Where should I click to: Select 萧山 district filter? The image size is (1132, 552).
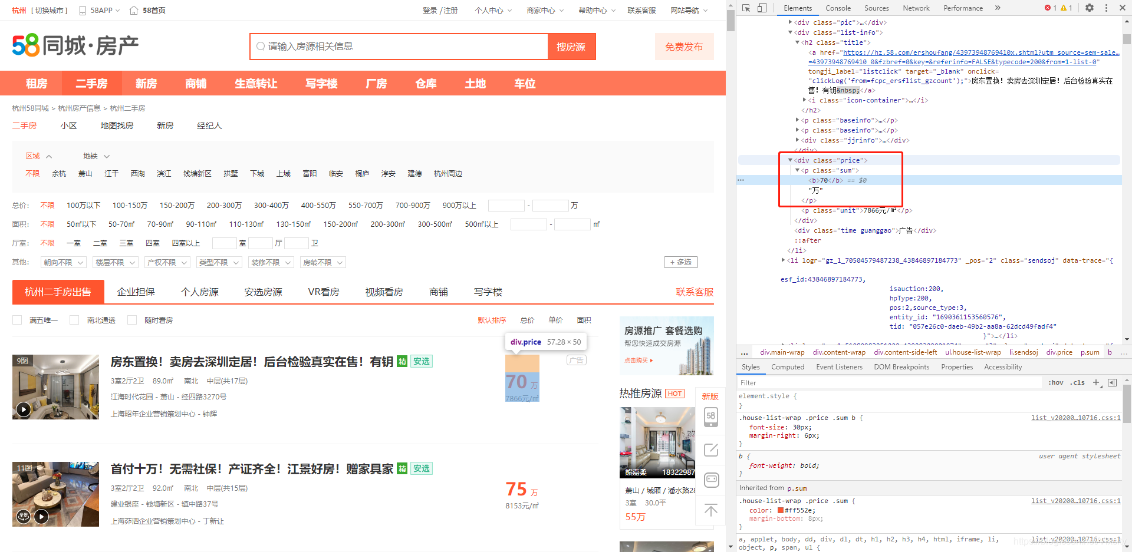click(x=85, y=174)
